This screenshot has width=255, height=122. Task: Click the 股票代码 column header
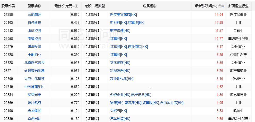(x=8, y=6)
